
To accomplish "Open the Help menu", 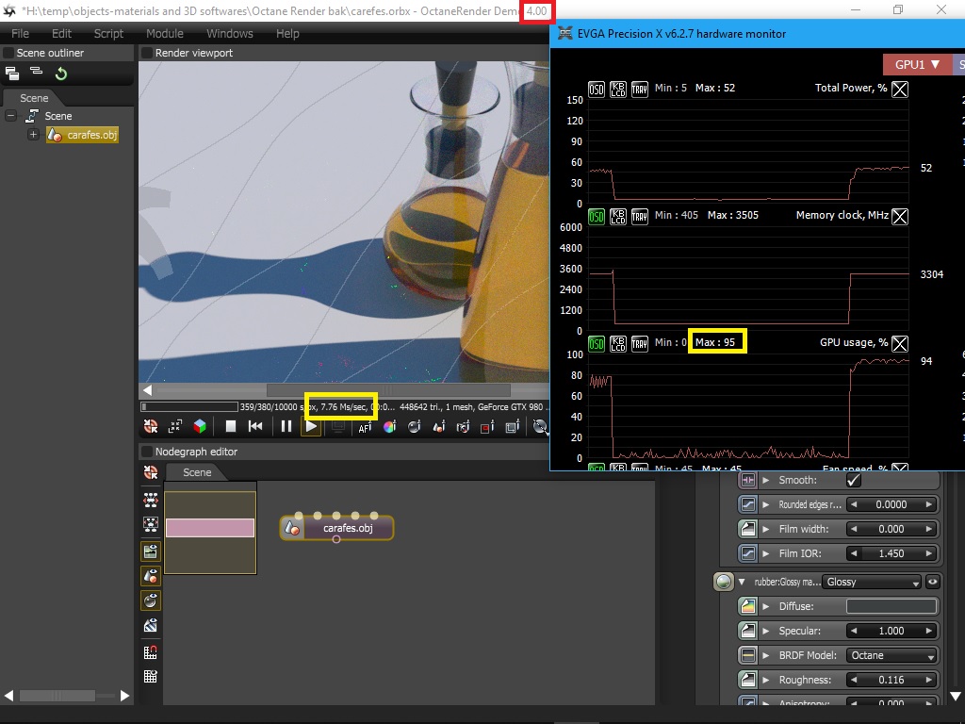I will pos(287,33).
